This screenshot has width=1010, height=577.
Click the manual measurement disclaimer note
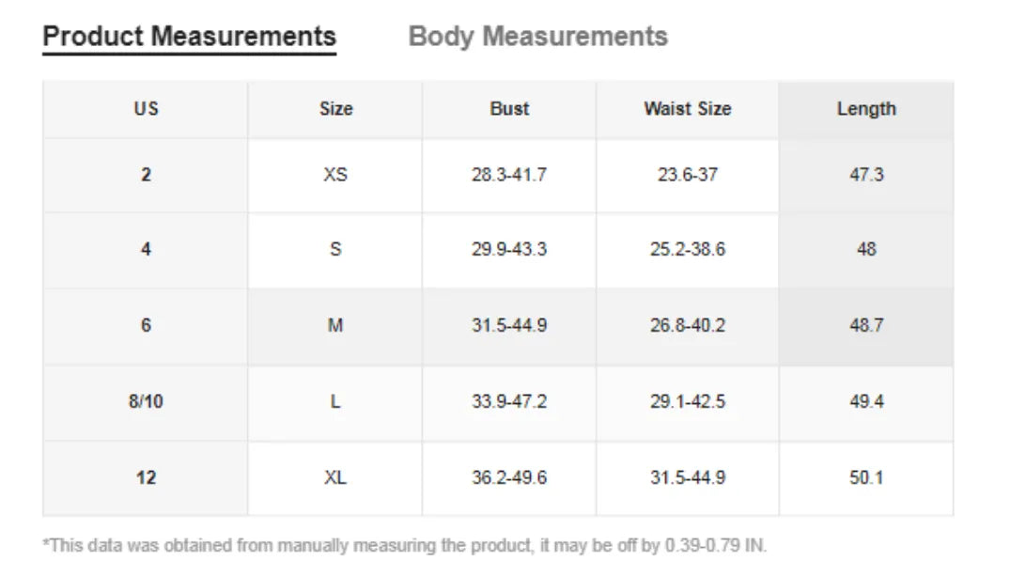[x=405, y=546]
